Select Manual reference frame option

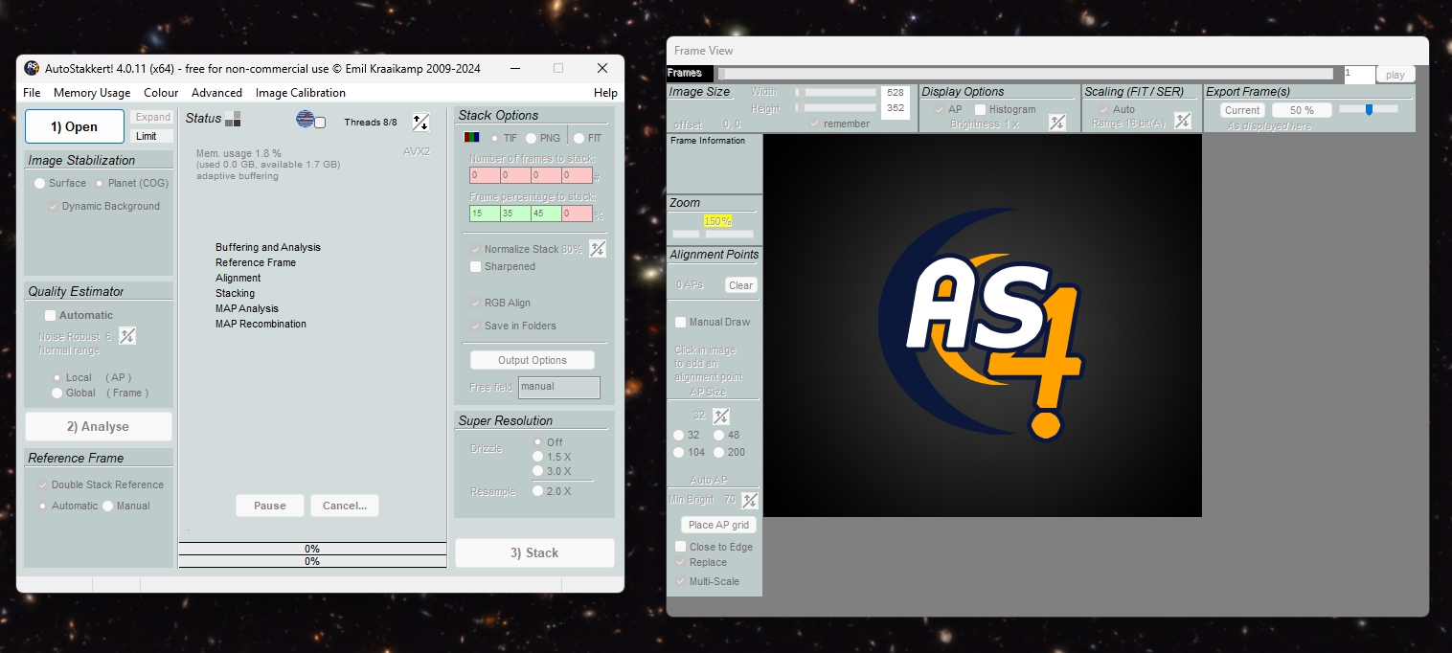point(108,506)
